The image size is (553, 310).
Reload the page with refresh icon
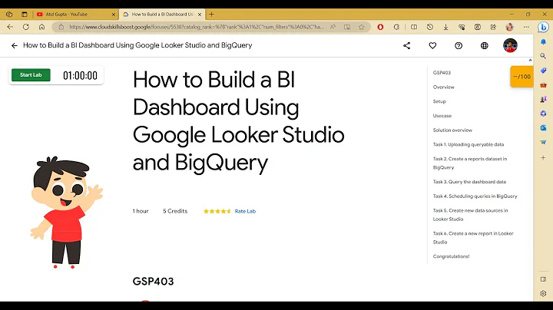pos(26,27)
